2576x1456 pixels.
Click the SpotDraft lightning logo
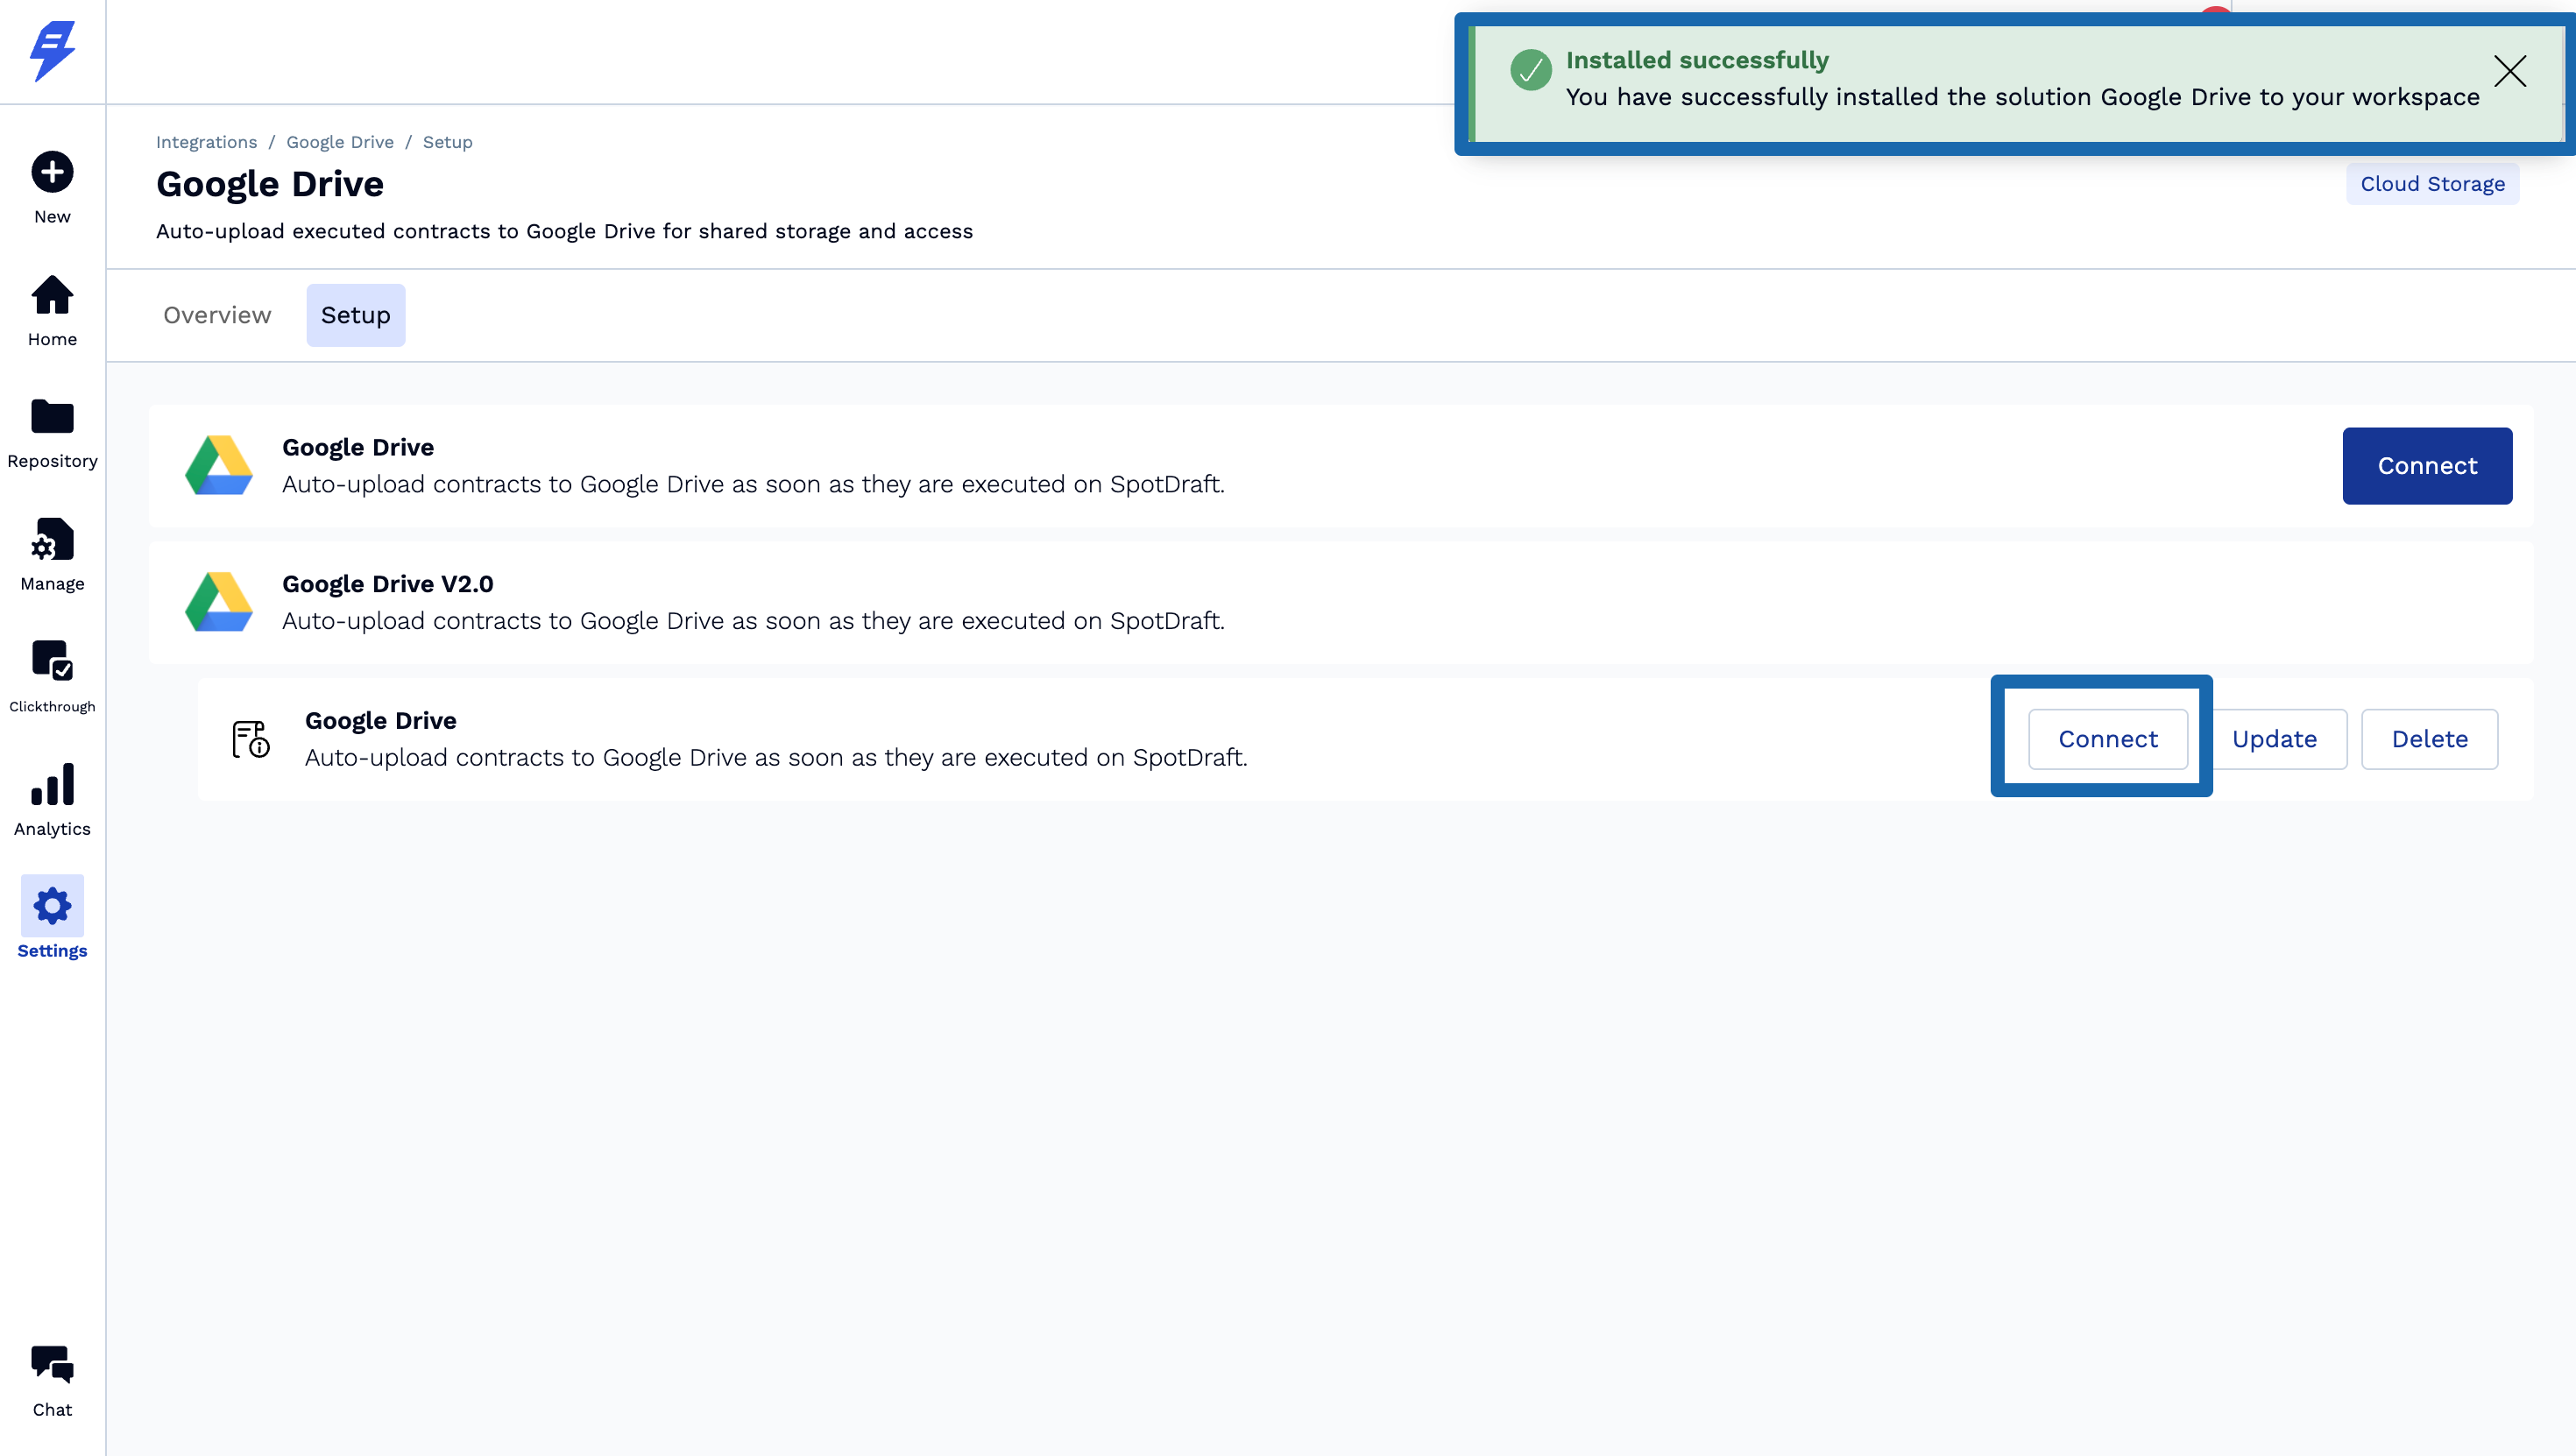click(x=52, y=50)
